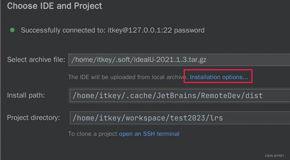Place cursor after dist in Install path
The height and width of the screenshot is (160, 290).
(x=262, y=96)
